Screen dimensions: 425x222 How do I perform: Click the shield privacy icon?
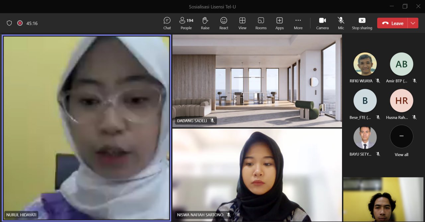[x=9, y=23]
